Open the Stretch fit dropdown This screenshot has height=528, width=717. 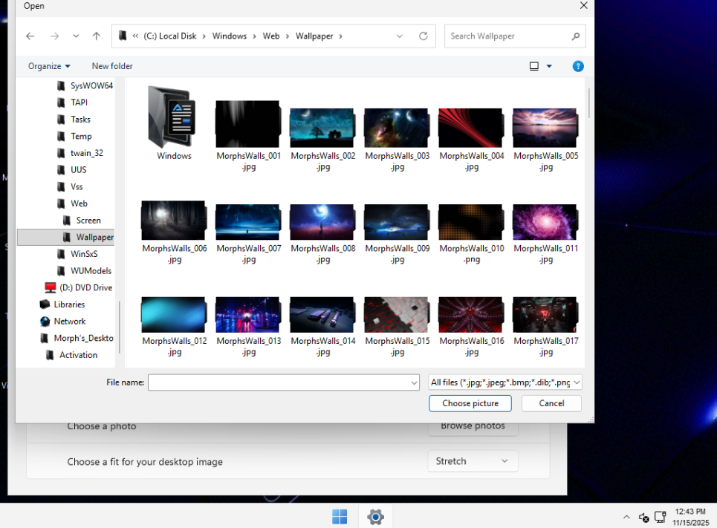[x=473, y=461]
